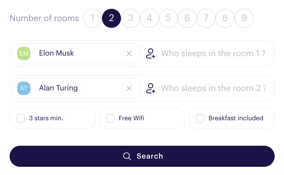Click the selected 2 rooms button
The height and width of the screenshot is (175, 284).
click(111, 18)
